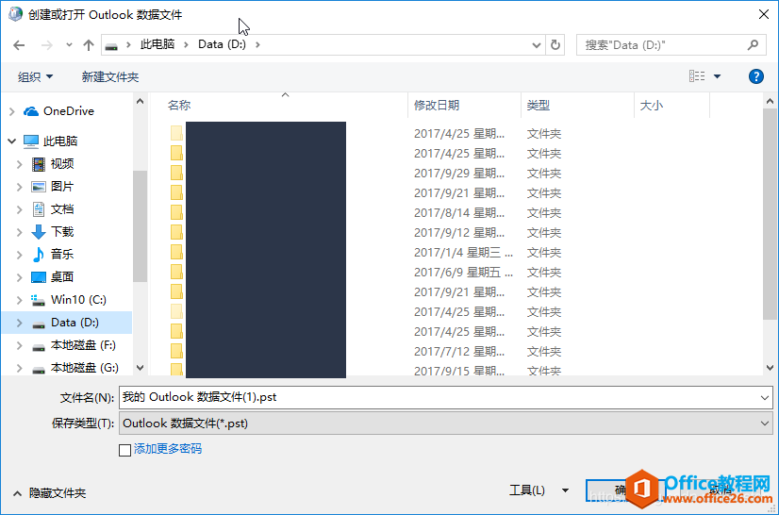Click the navigation pane vertical scrollbar
This screenshot has width=779, height=515.
(x=140, y=226)
